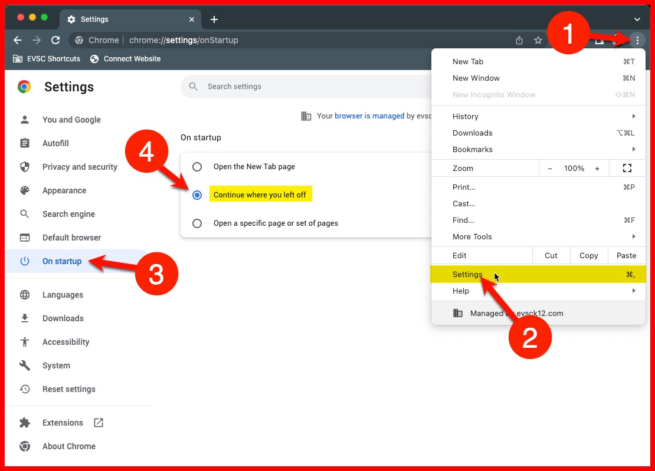655x471 pixels.
Task: Select Open the New Tab page
Action: click(x=197, y=167)
